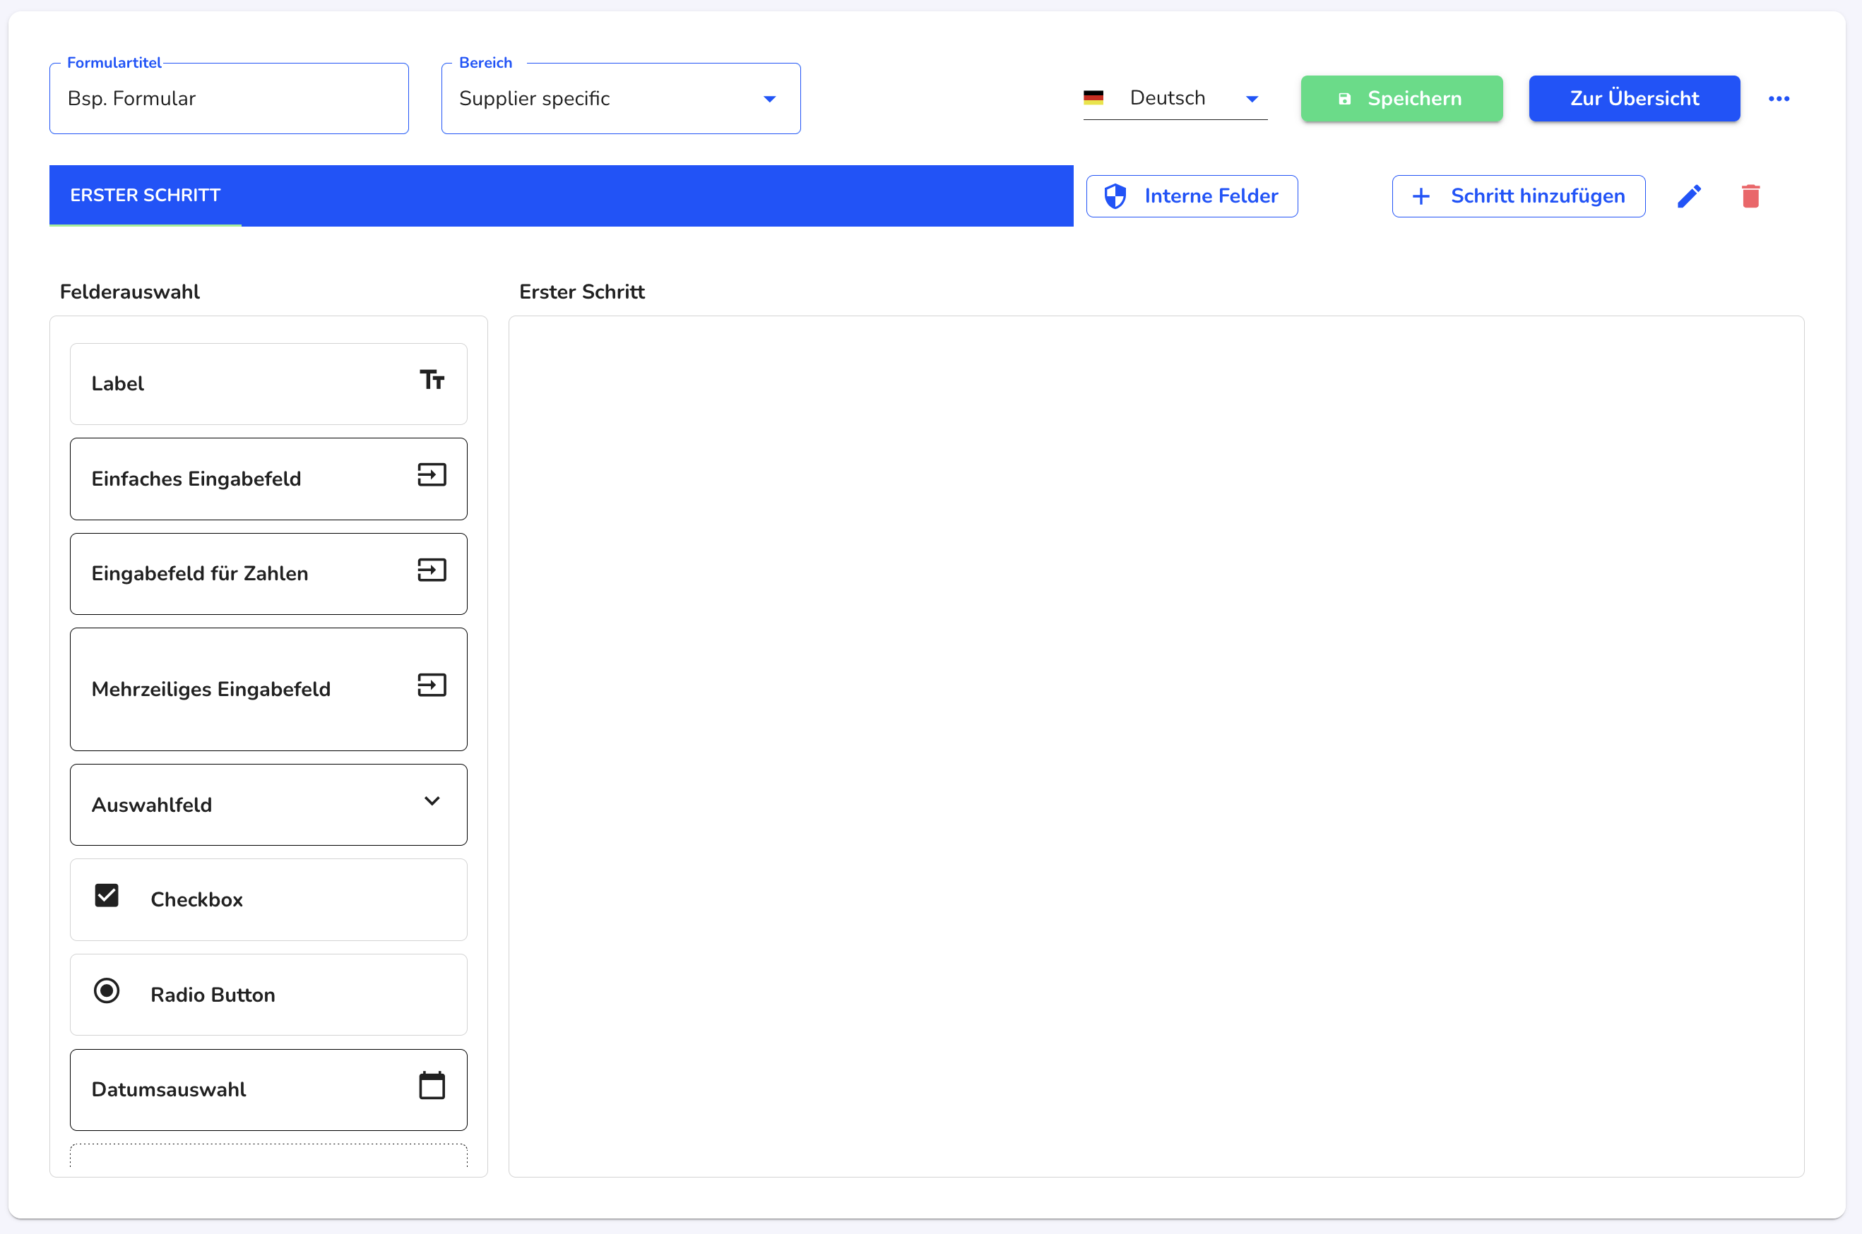This screenshot has height=1234, width=1862.
Task: Open the Bereich dropdown arrow
Action: pos(770,99)
